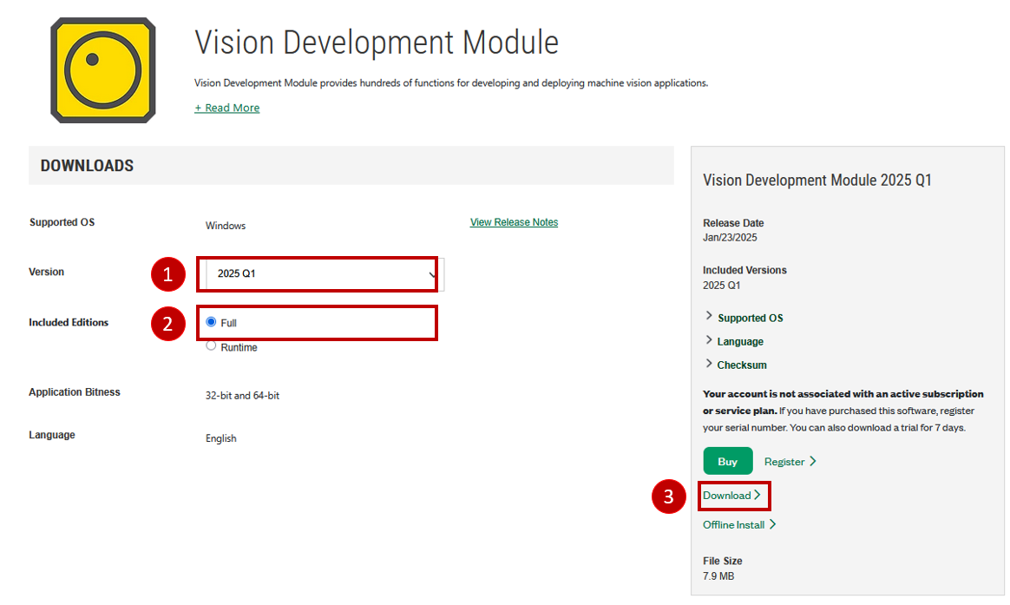Click the 'Vision Development Module' page title
The height and width of the screenshot is (605, 1010).
[x=377, y=43]
